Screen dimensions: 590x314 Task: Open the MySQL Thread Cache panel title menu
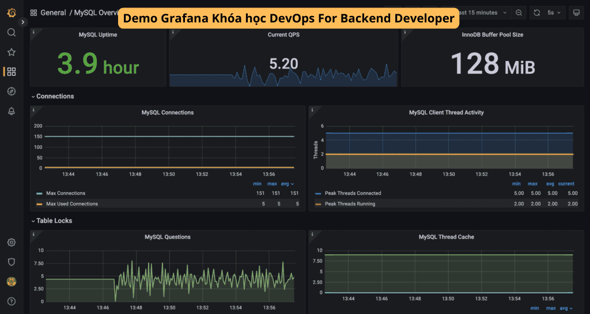(447, 237)
